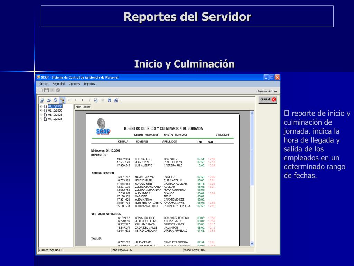
Task: Click the grayed delete X toolbar icon
Action: pos(52,90)
